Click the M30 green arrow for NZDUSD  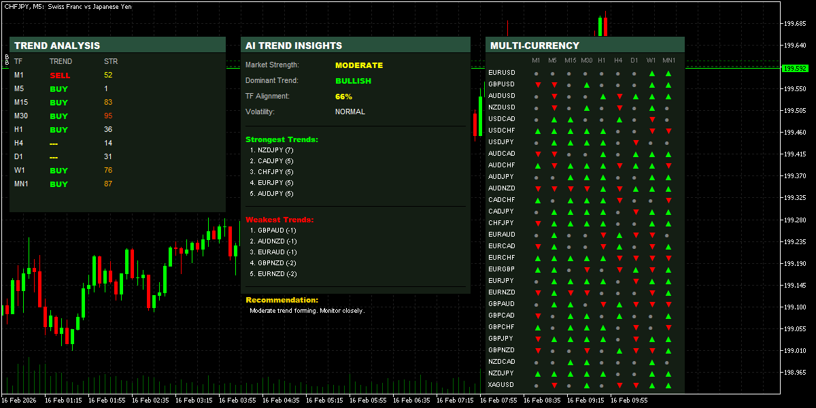pos(586,107)
